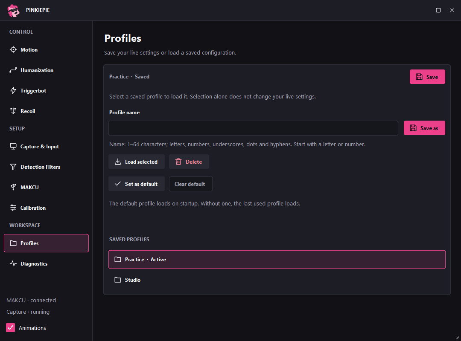
Task: Click the Triggerbot lightning bolt icon
Action: click(13, 90)
